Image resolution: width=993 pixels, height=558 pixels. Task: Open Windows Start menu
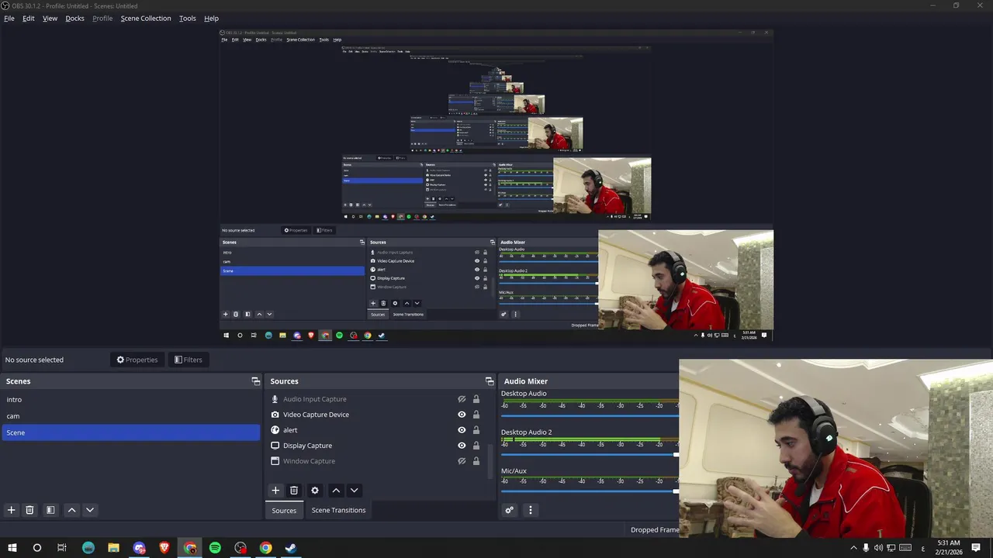pos(12,548)
